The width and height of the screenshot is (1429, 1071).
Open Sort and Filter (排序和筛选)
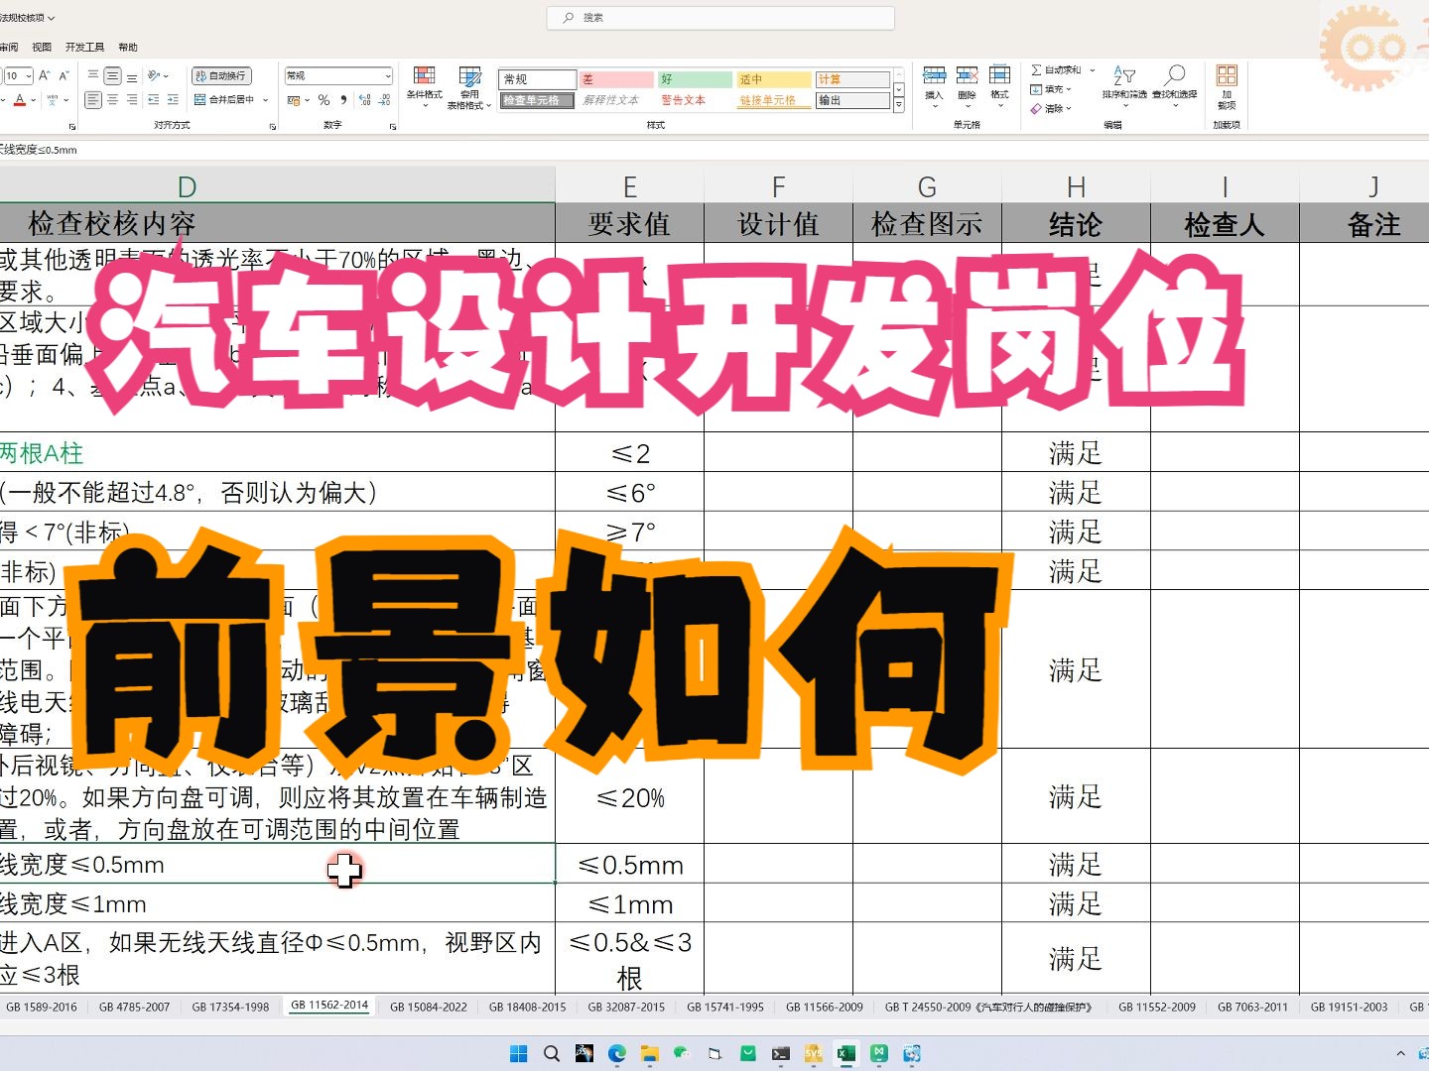pos(1124,85)
